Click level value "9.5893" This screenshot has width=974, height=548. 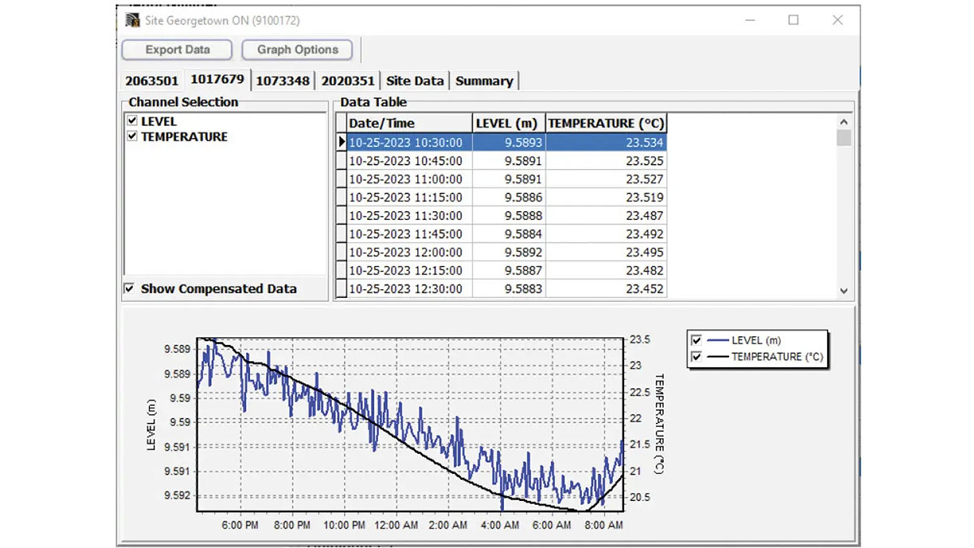pyautogui.click(x=509, y=142)
